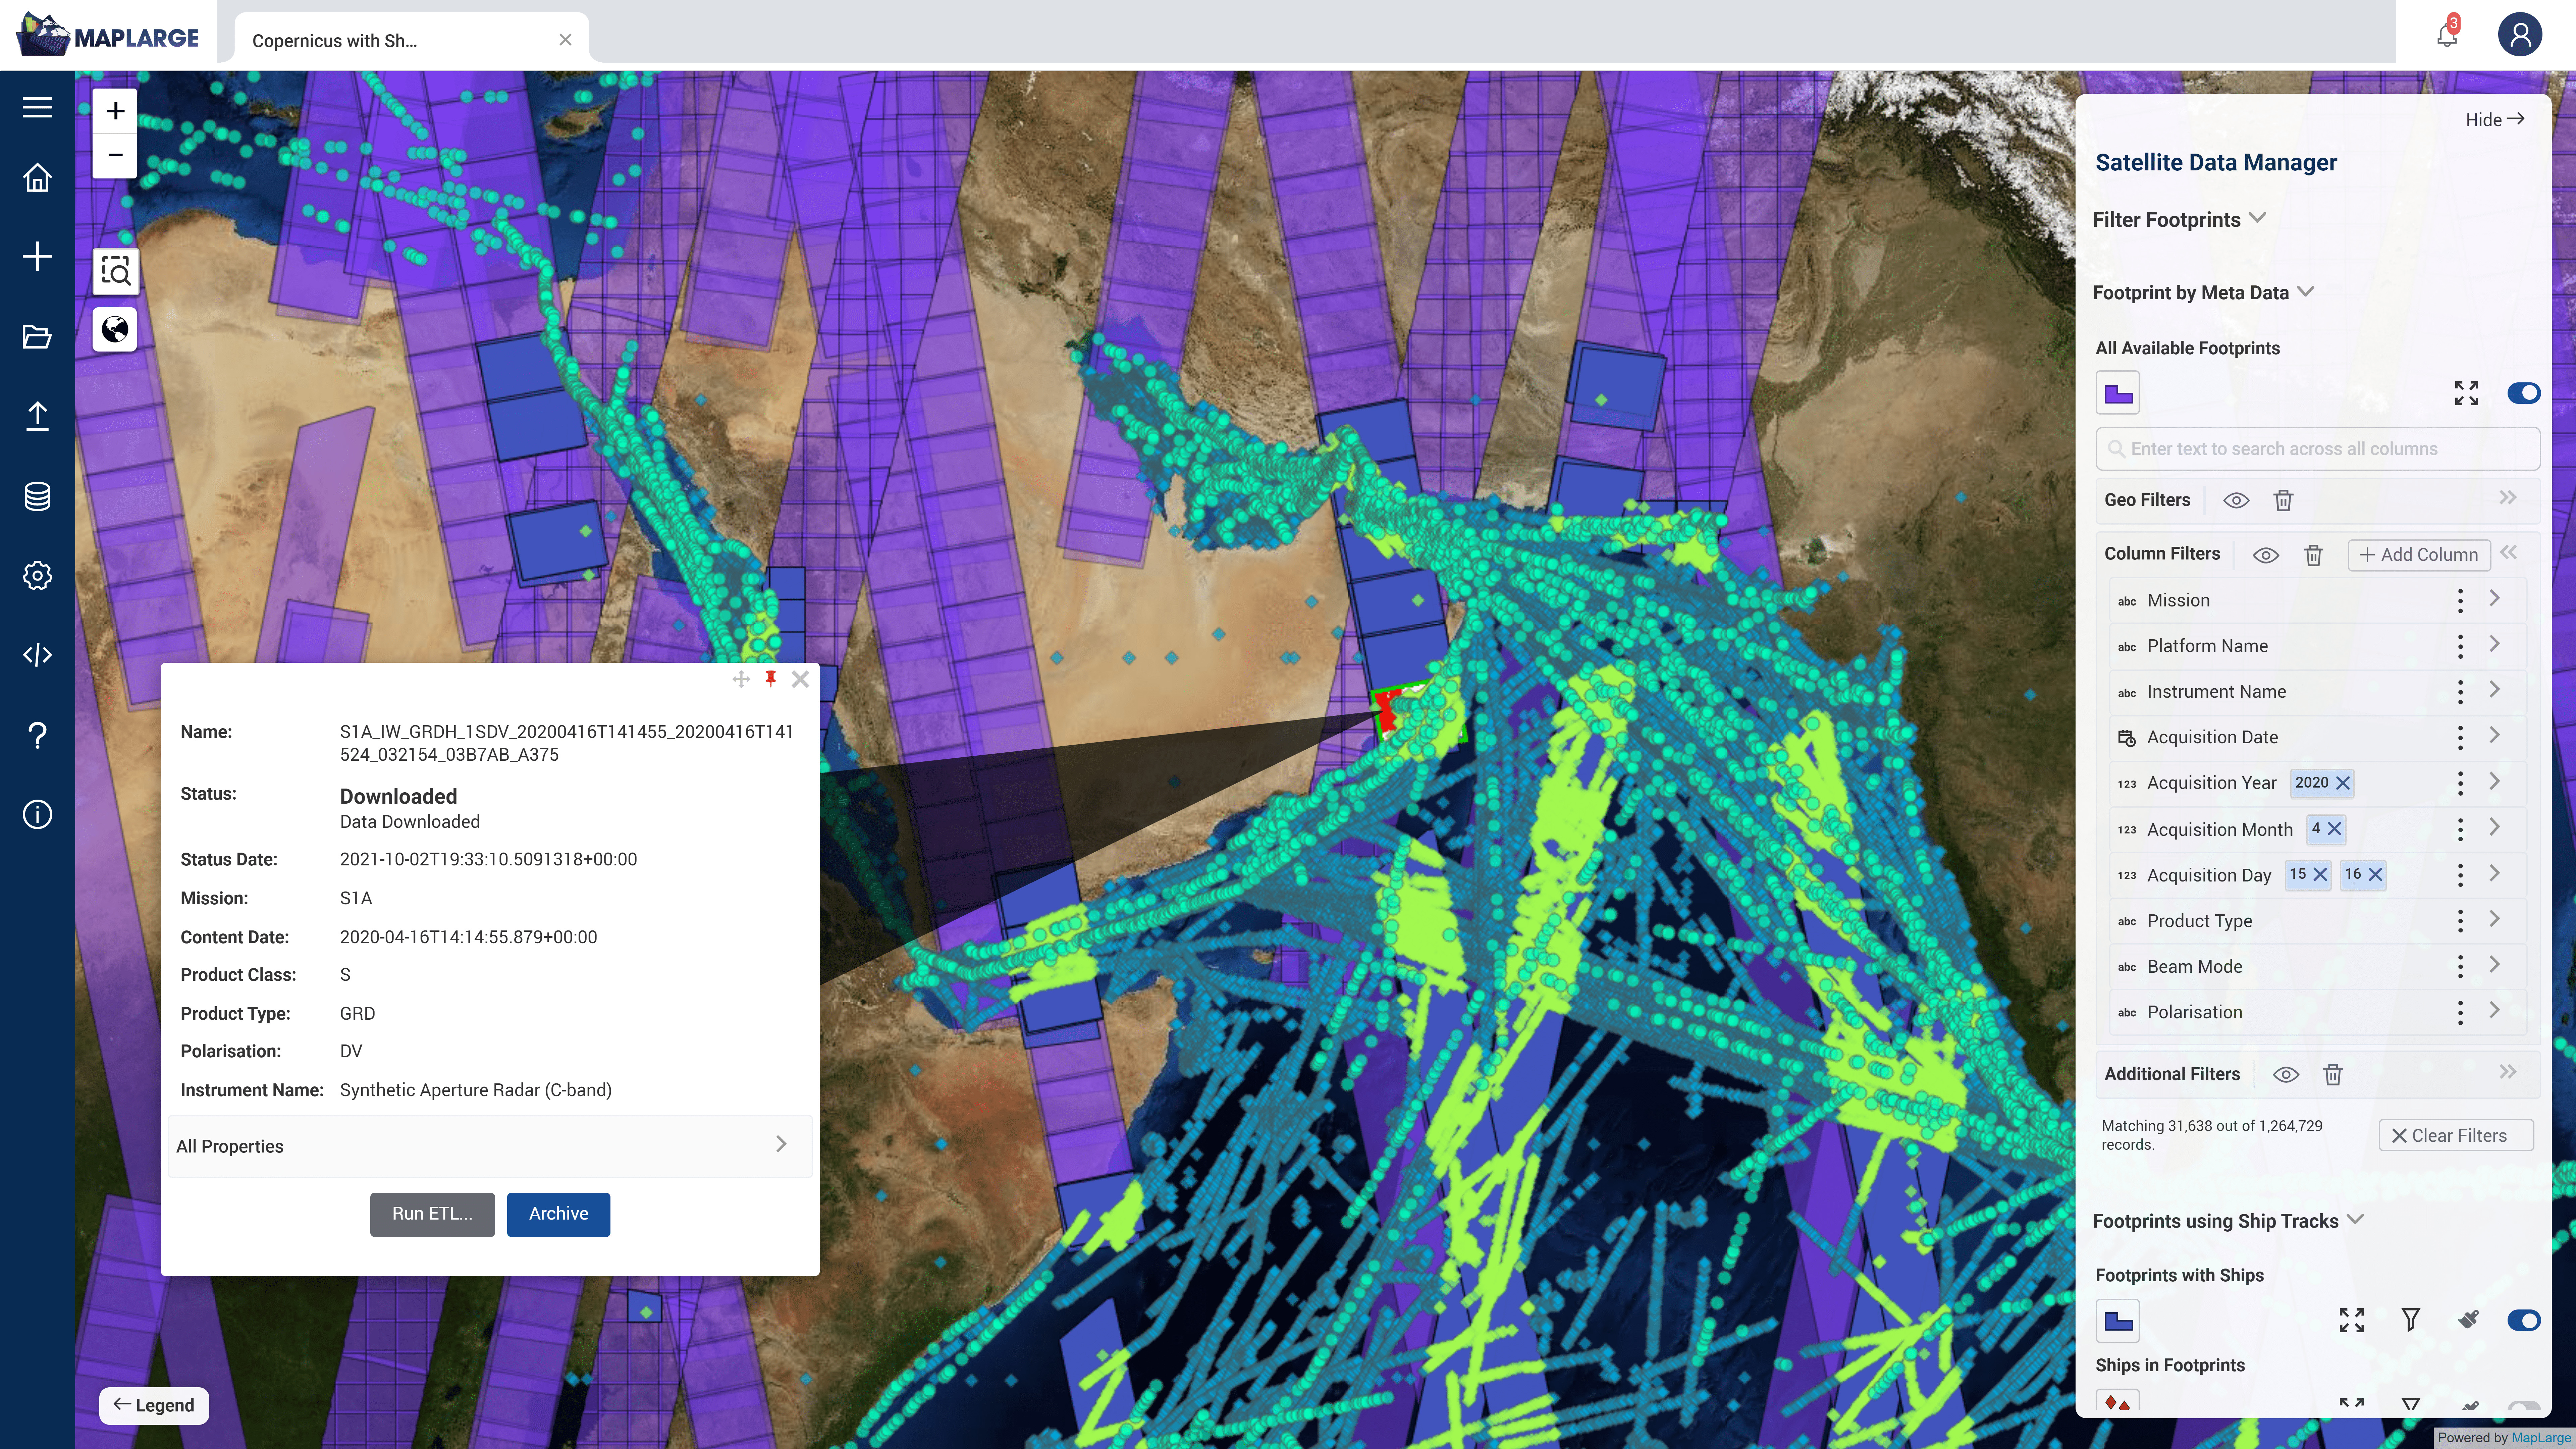Expand Additional Filters panel
Image resolution: width=2576 pixels, height=1449 pixels.
[2508, 1072]
